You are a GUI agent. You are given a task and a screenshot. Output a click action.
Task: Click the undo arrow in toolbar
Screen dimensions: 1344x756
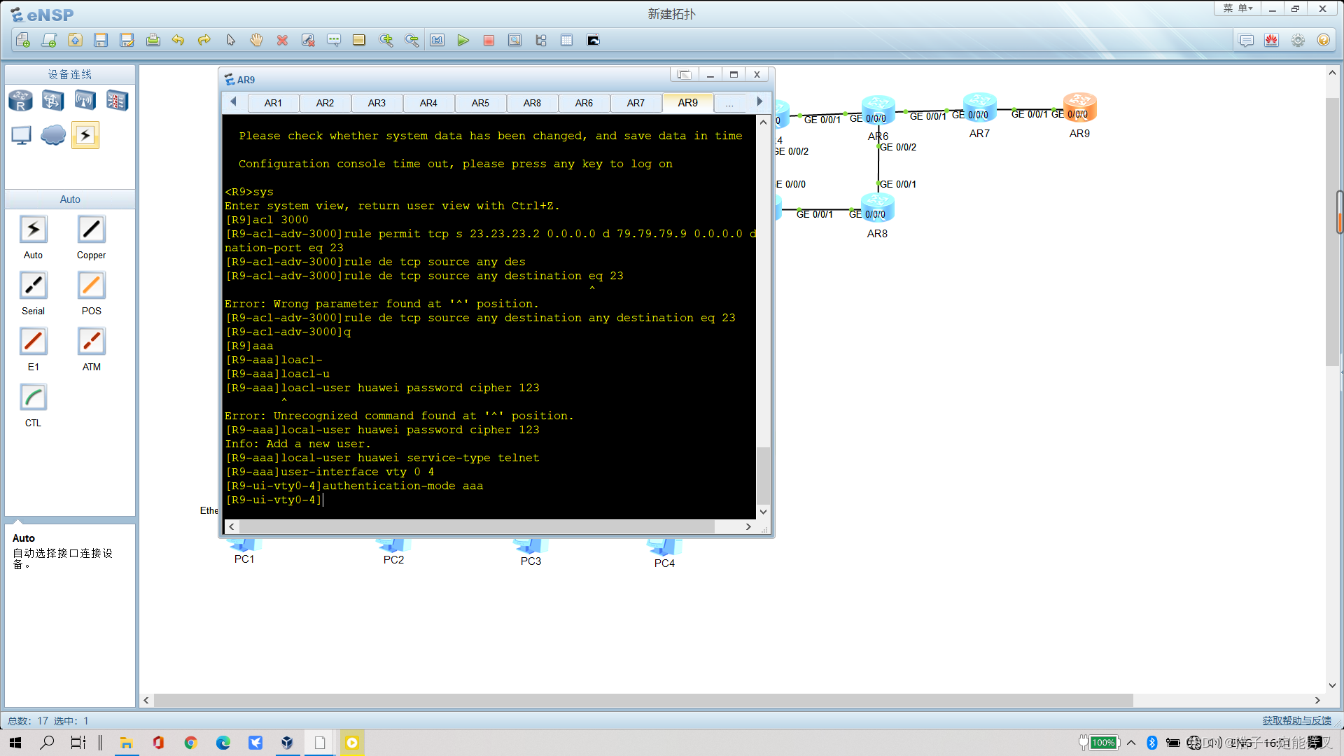[178, 41]
